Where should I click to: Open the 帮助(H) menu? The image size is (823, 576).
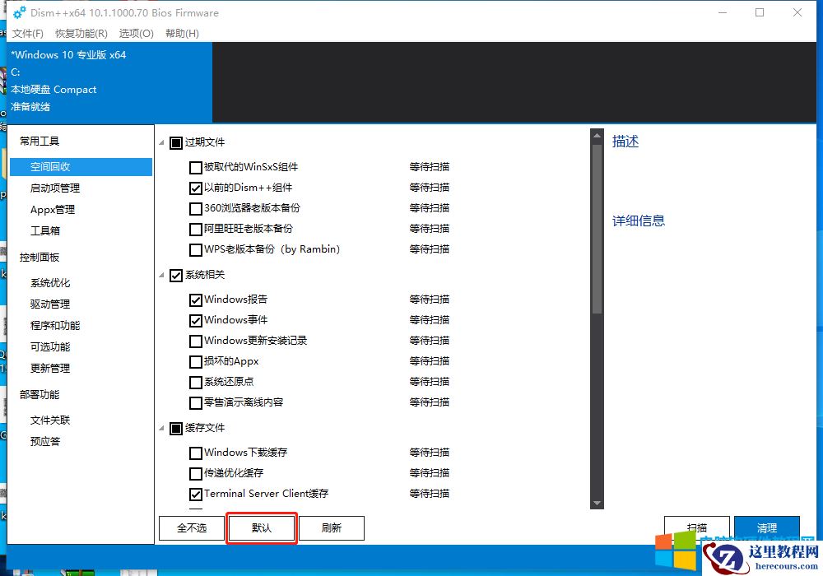181,34
